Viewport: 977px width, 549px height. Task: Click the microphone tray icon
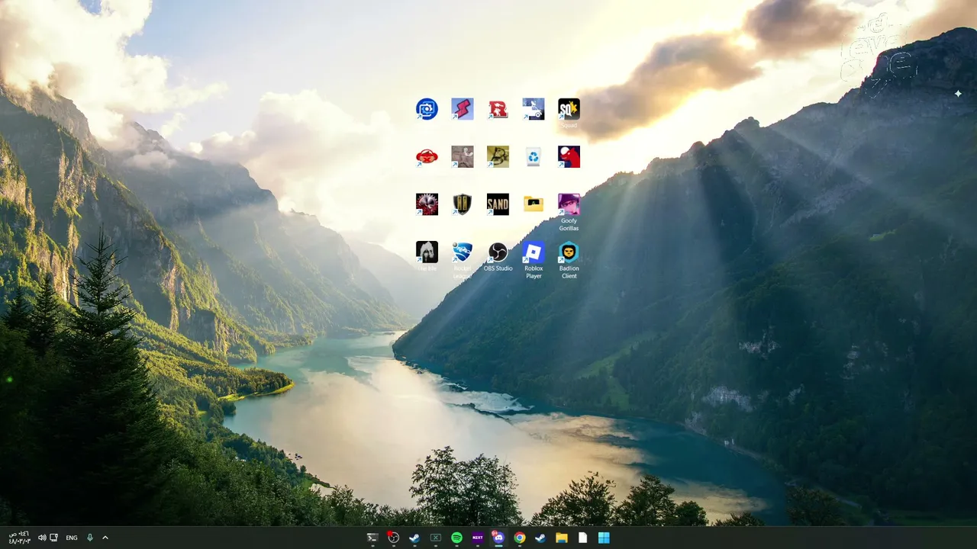tap(89, 538)
